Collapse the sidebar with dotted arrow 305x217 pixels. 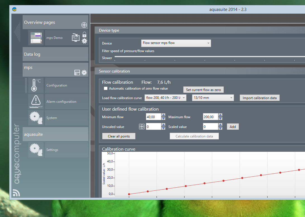[x=17, y=32]
